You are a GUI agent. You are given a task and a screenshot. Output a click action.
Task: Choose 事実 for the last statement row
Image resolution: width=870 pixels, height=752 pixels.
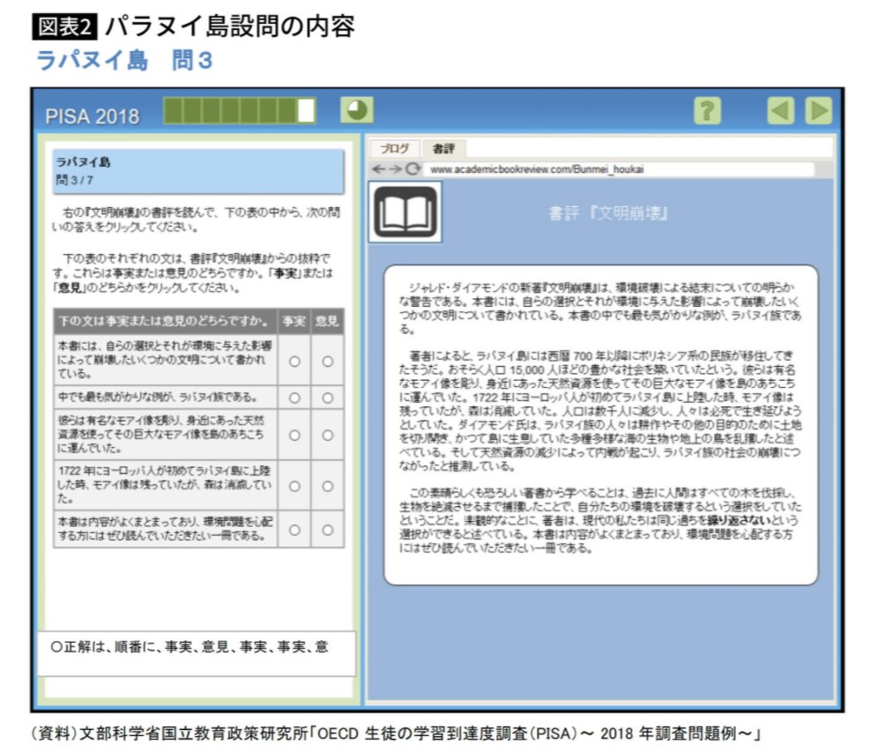click(294, 529)
